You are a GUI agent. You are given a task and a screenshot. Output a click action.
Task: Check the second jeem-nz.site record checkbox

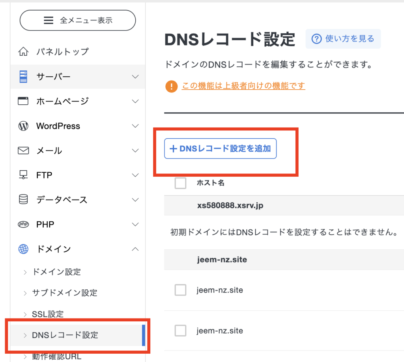pyautogui.click(x=180, y=331)
